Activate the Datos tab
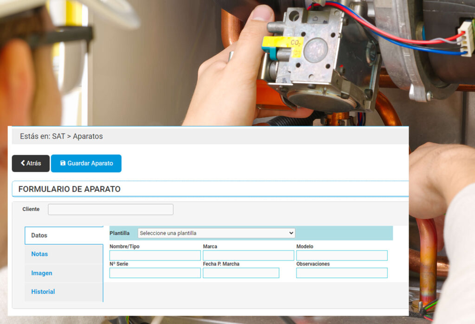Viewport: 475px width, 324px height. pyautogui.click(x=40, y=235)
